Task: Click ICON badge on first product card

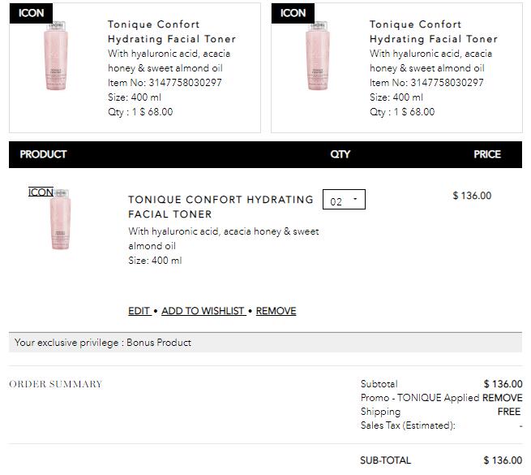Action: [x=31, y=13]
